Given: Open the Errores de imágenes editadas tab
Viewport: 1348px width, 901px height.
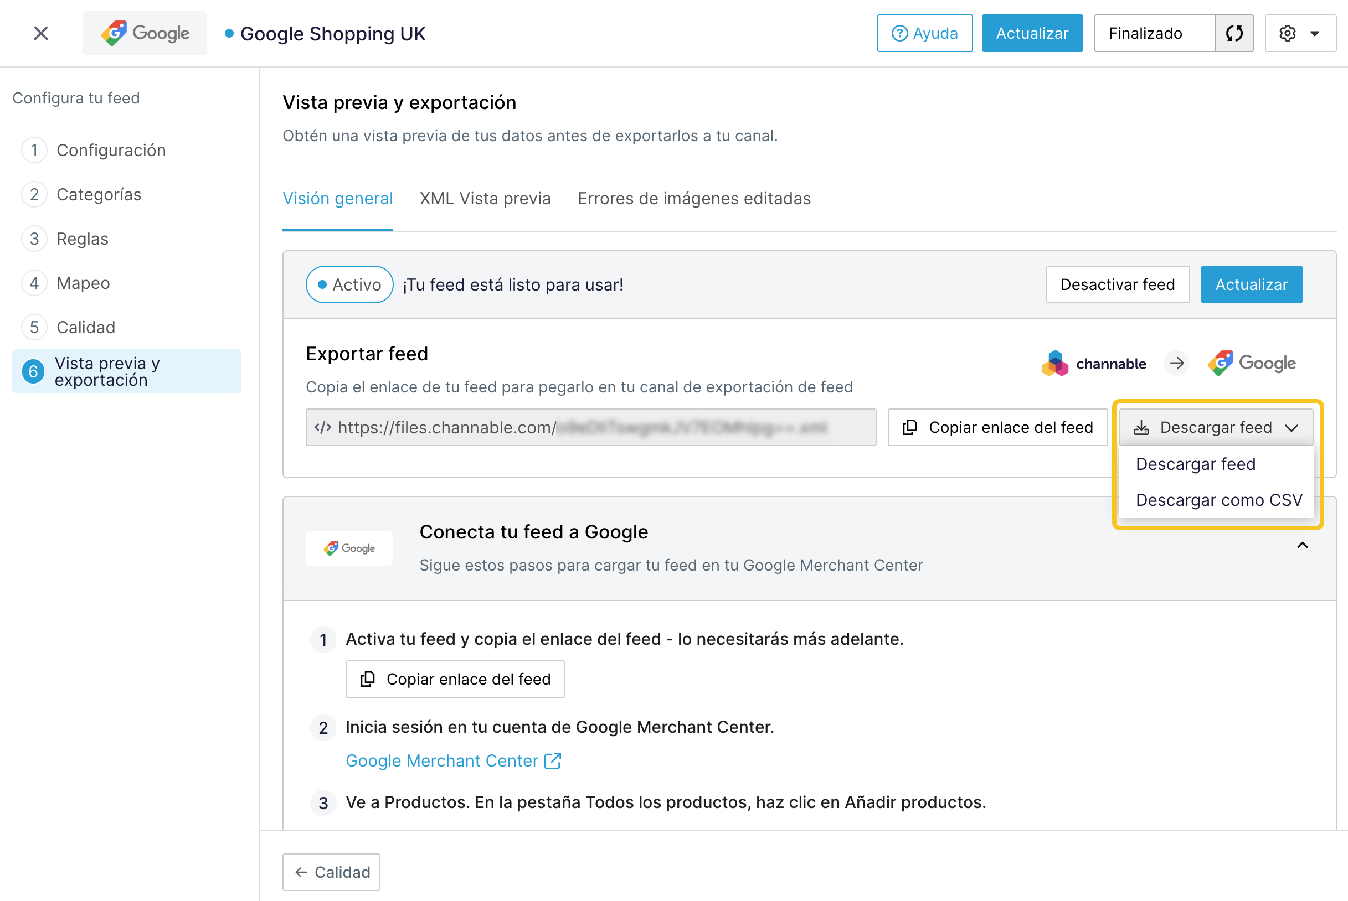Looking at the screenshot, I should tap(694, 198).
